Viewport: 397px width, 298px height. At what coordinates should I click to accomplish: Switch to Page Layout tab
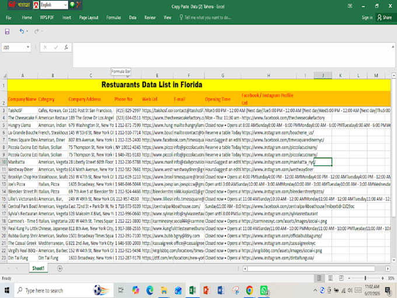pos(89,18)
